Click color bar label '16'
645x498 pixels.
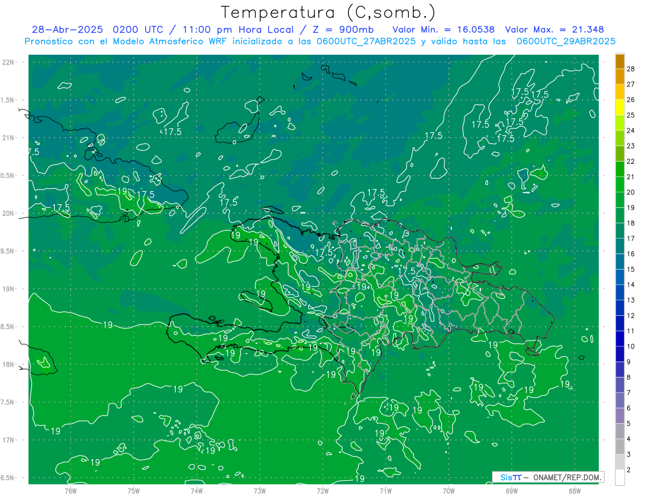tap(630, 254)
